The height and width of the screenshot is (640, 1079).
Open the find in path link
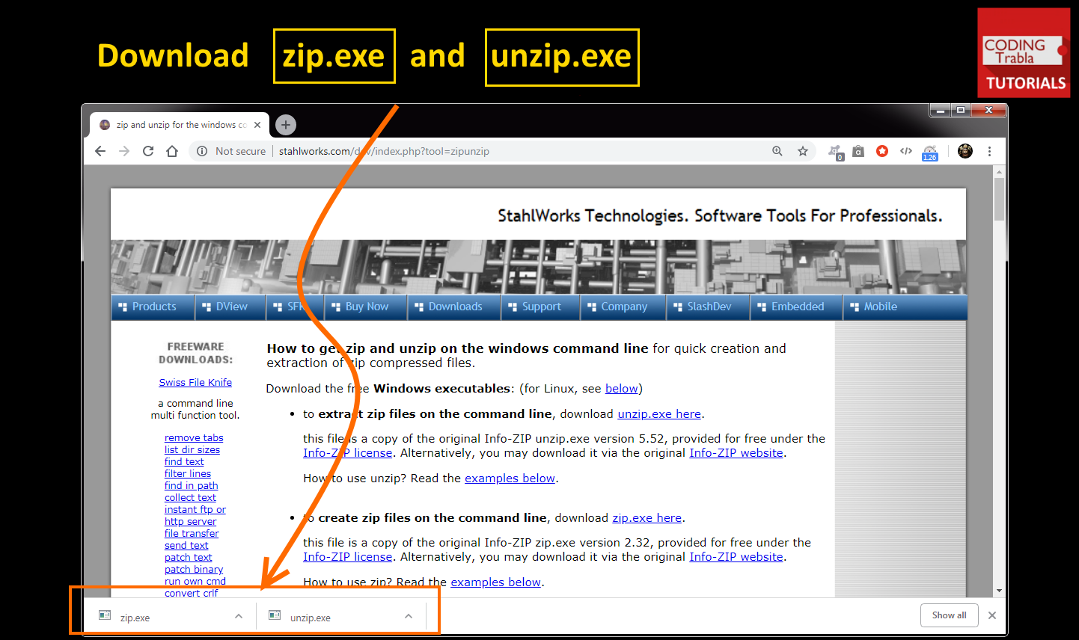pyautogui.click(x=192, y=485)
